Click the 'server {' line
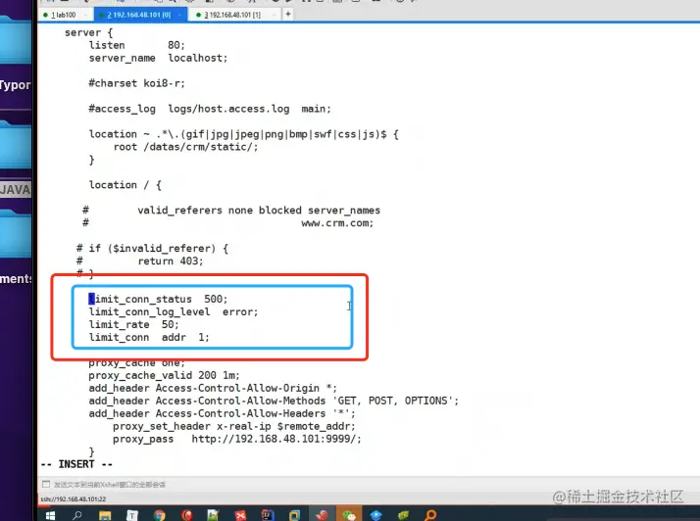Viewport: 700px width, 521px height. tap(88, 33)
